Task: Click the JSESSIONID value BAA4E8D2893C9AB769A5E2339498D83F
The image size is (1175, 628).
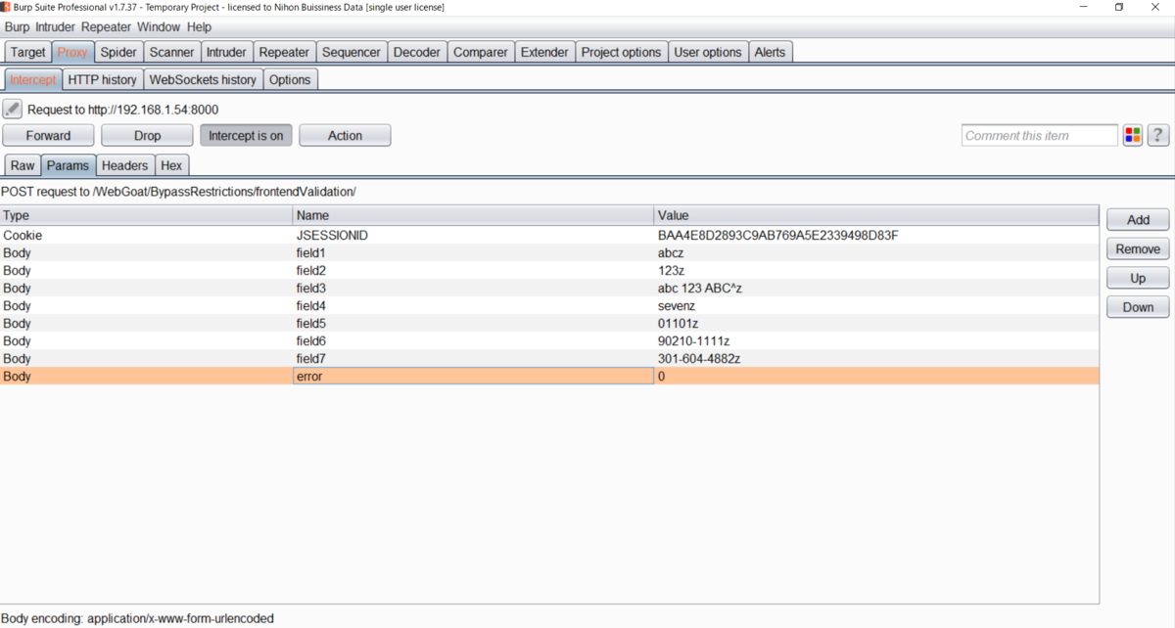Action: pyautogui.click(x=777, y=236)
